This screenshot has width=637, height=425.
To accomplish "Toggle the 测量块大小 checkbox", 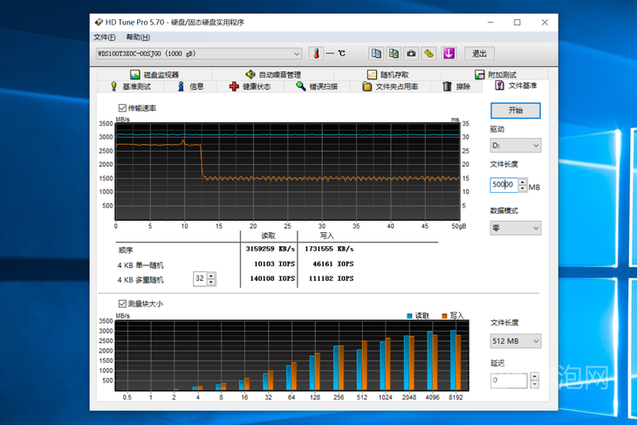I will (122, 304).
